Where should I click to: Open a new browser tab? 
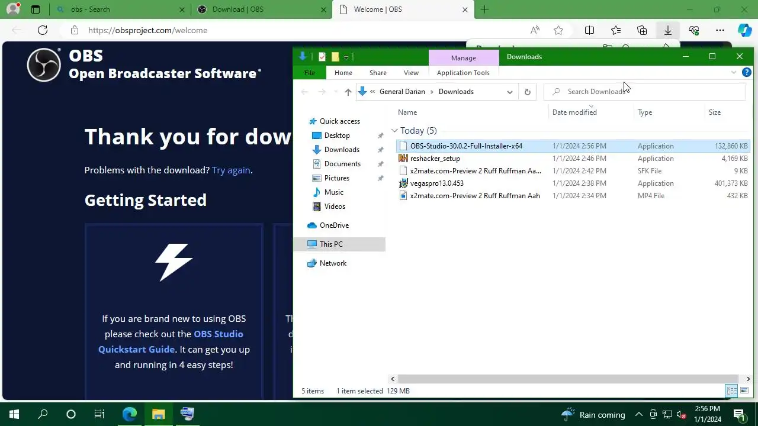(484, 9)
